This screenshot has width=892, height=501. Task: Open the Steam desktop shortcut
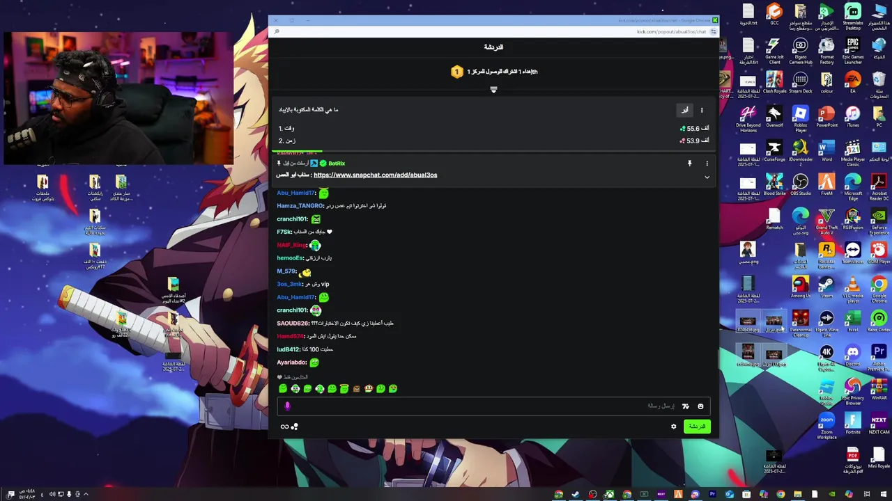826,286
